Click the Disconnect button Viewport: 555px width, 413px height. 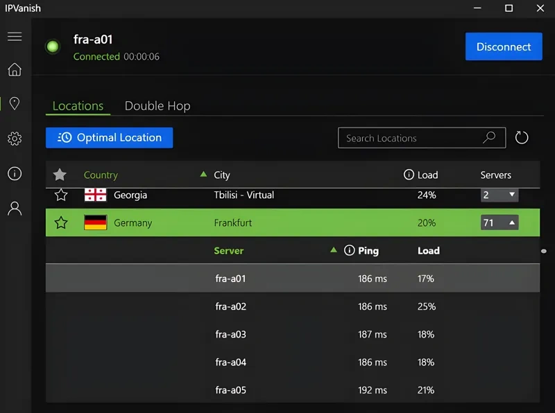(x=504, y=46)
